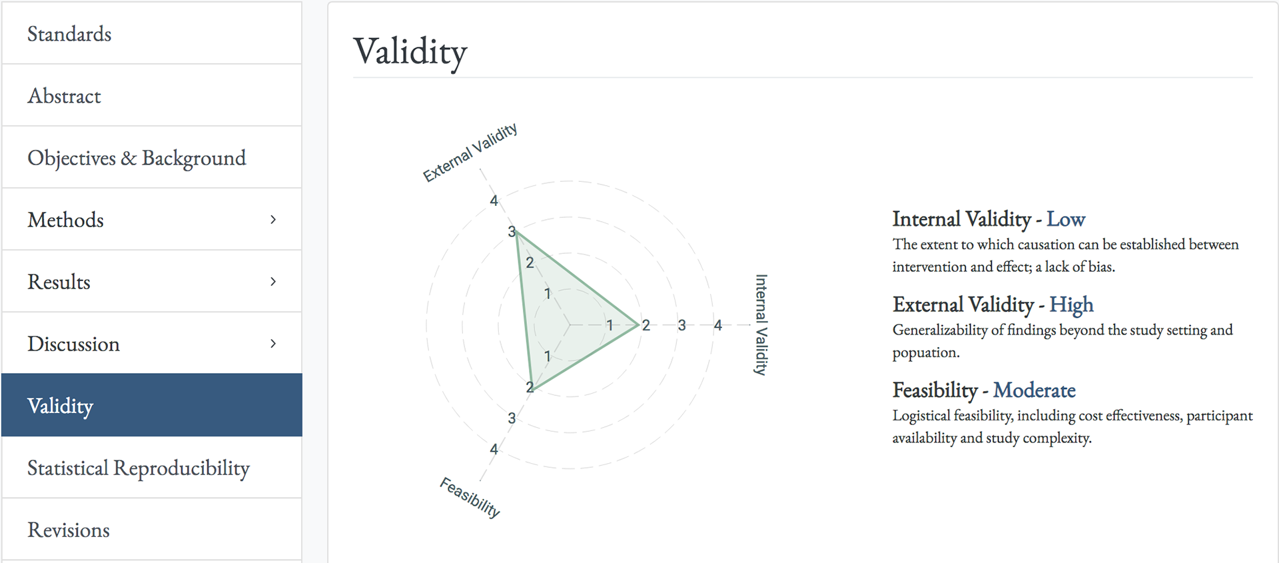The image size is (1279, 563).
Task: Click the Feasibility axis label on chart
Action: click(x=470, y=497)
